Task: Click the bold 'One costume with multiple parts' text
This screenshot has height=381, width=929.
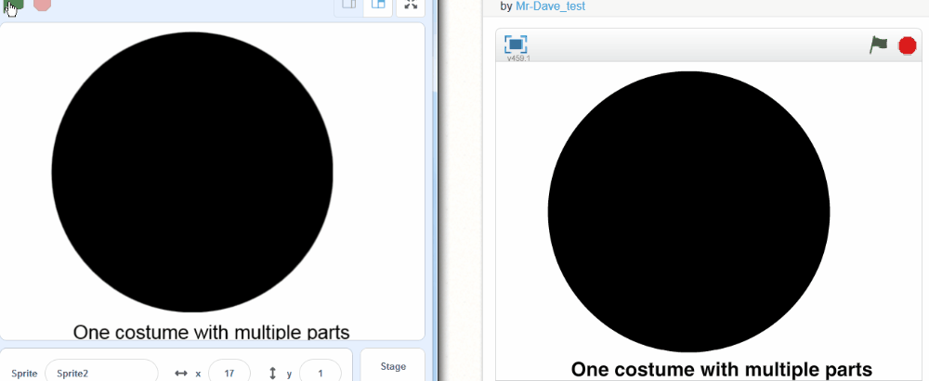Action: 721,369
